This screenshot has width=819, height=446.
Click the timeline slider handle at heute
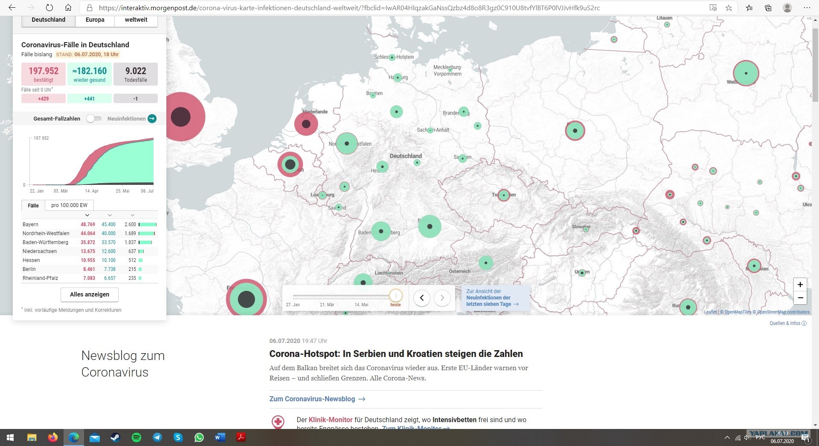pyautogui.click(x=395, y=296)
